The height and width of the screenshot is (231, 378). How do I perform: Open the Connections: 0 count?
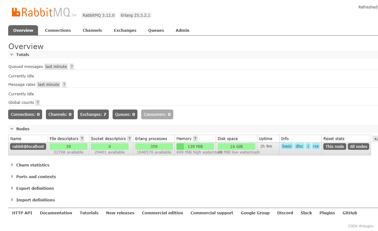pyautogui.click(x=25, y=115)
